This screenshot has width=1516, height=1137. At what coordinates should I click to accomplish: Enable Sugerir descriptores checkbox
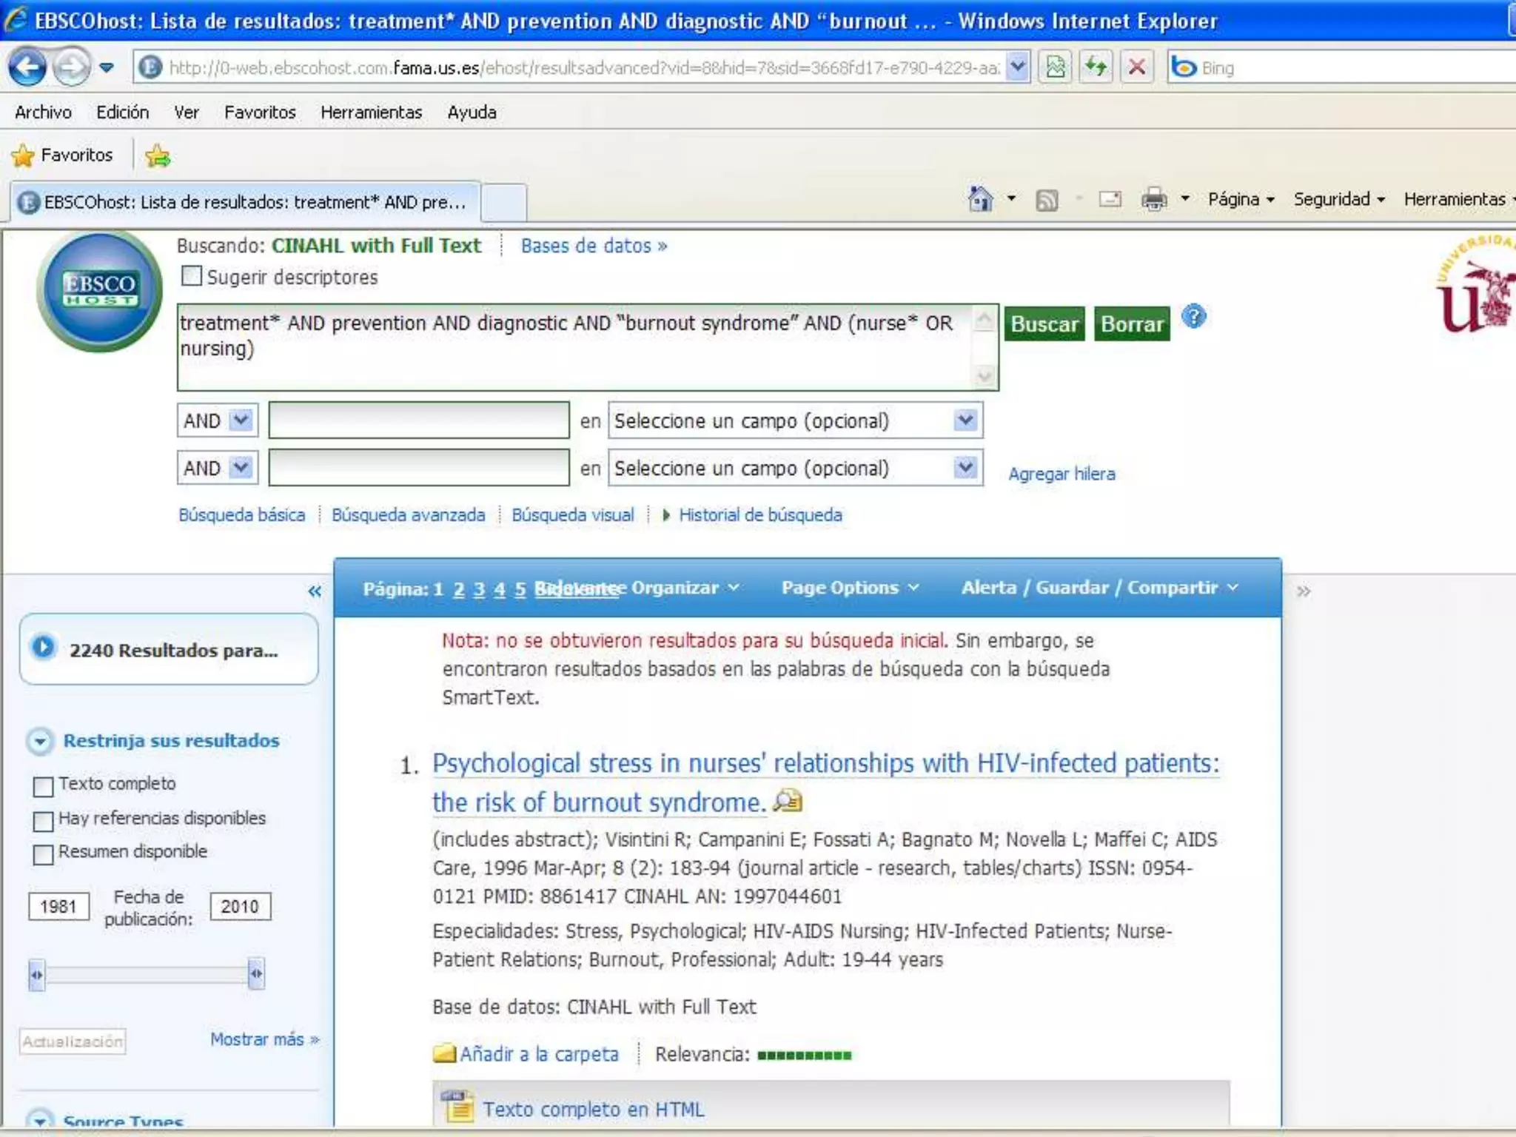[192, 276]
